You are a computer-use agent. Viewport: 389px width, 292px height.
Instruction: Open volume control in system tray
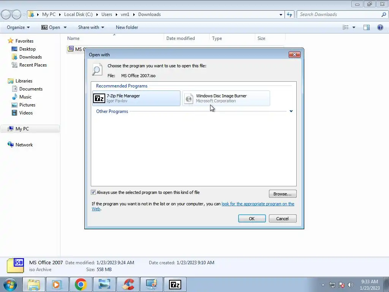point(351,285)
